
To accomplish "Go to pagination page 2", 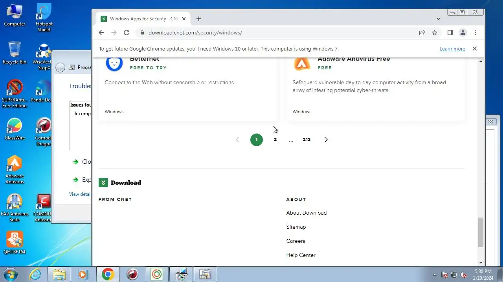I will pyautogui.click(x=275, y=139).
